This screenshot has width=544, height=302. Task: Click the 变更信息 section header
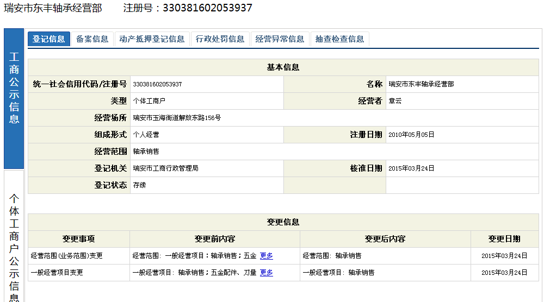pos(283,222)
